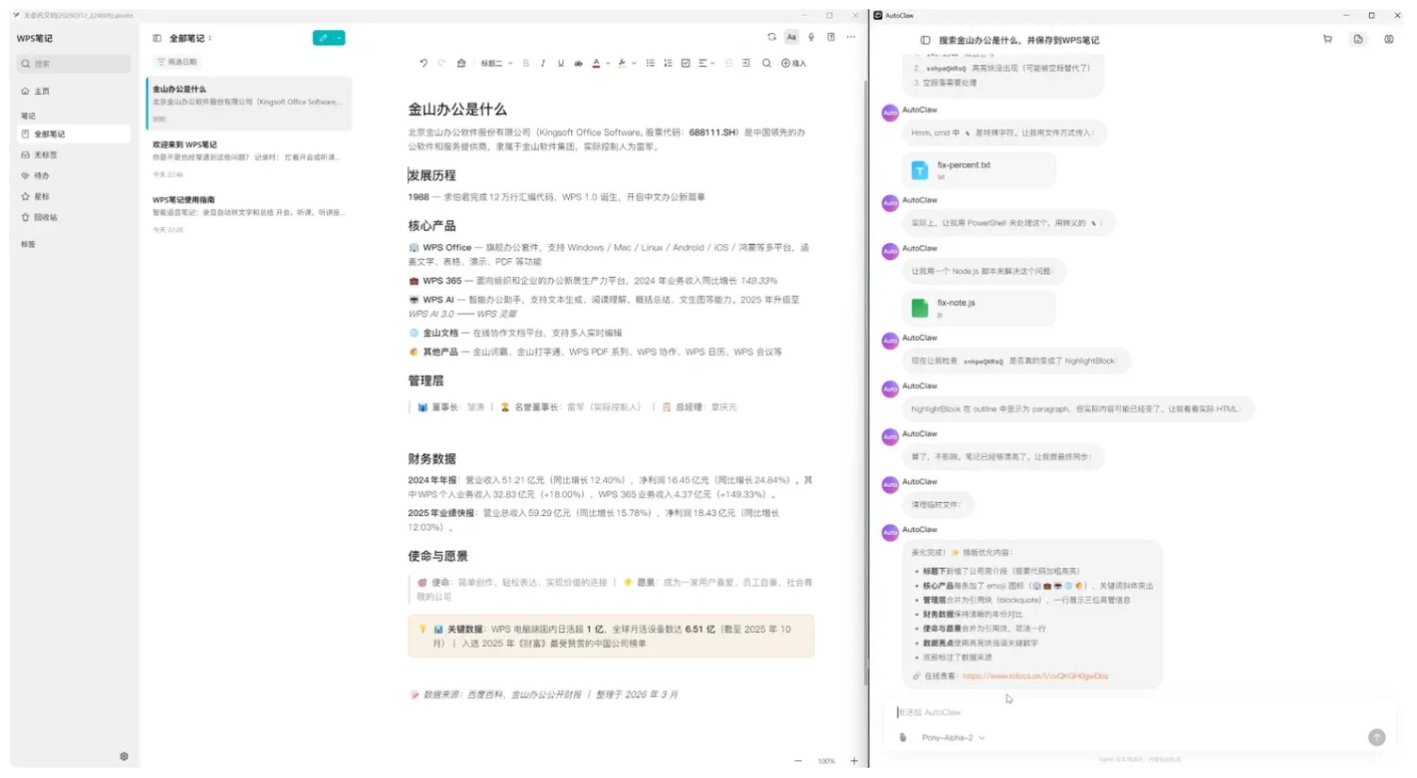
Task: Click the undo icon in editor toolbar
Action: point(423,63)
